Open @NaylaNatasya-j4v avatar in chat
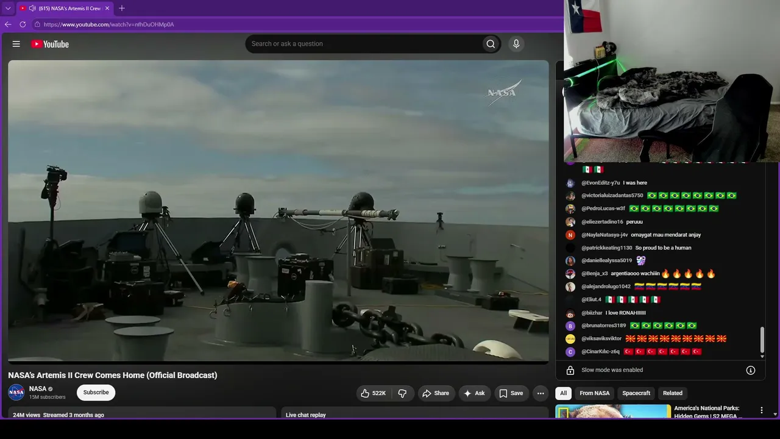 click(570, 235)
